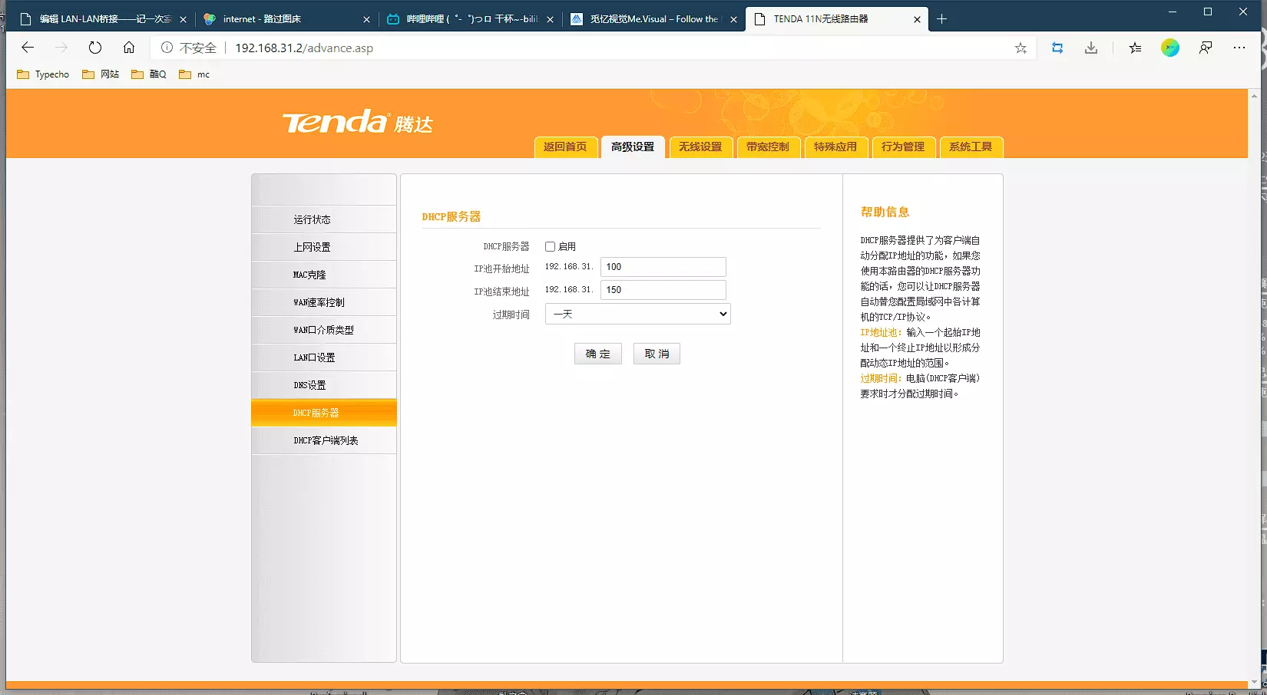Click the home page icon
The height and width of the screenshot is (695, 1267).
click(129, 48)
